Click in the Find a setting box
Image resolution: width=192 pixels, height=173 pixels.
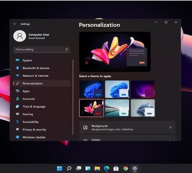[x=42, y=49]
